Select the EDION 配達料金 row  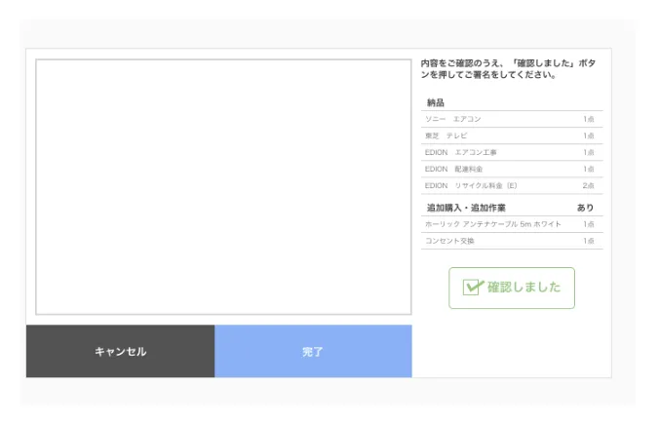point(511,169)
